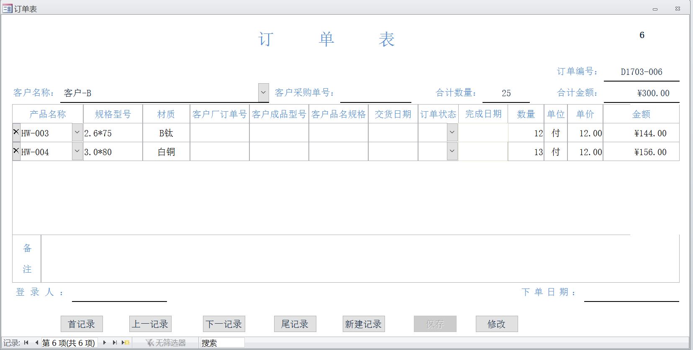
Task: Expand the HW-003 product name dropdown
Action: click(x=77, y=133)
